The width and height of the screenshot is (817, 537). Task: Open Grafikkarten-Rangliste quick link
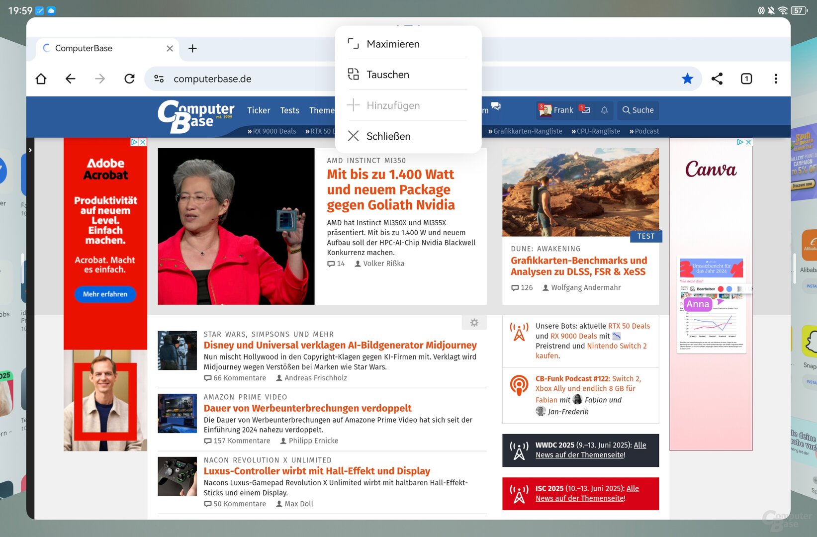coord(525,131)
